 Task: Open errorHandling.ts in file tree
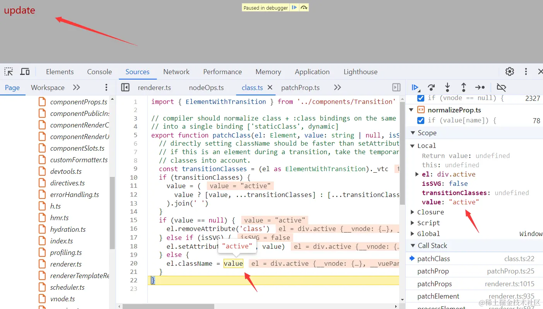tap(74, 195)
